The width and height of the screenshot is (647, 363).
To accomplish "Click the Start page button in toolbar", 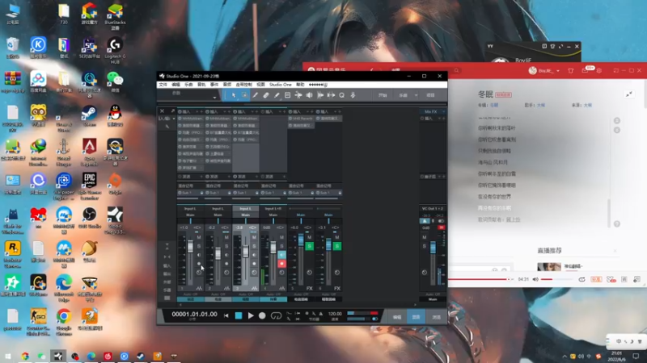I will pyautogui.click(x=383, y=95).
